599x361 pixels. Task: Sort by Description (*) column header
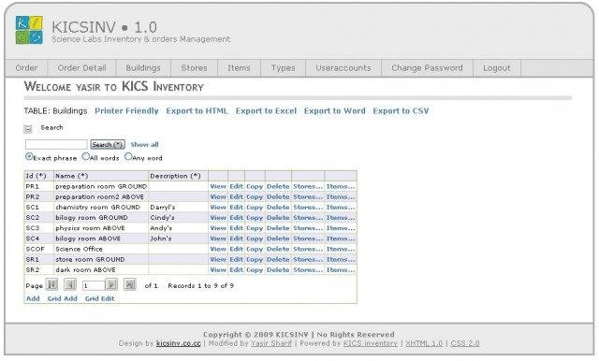[175, 176]
